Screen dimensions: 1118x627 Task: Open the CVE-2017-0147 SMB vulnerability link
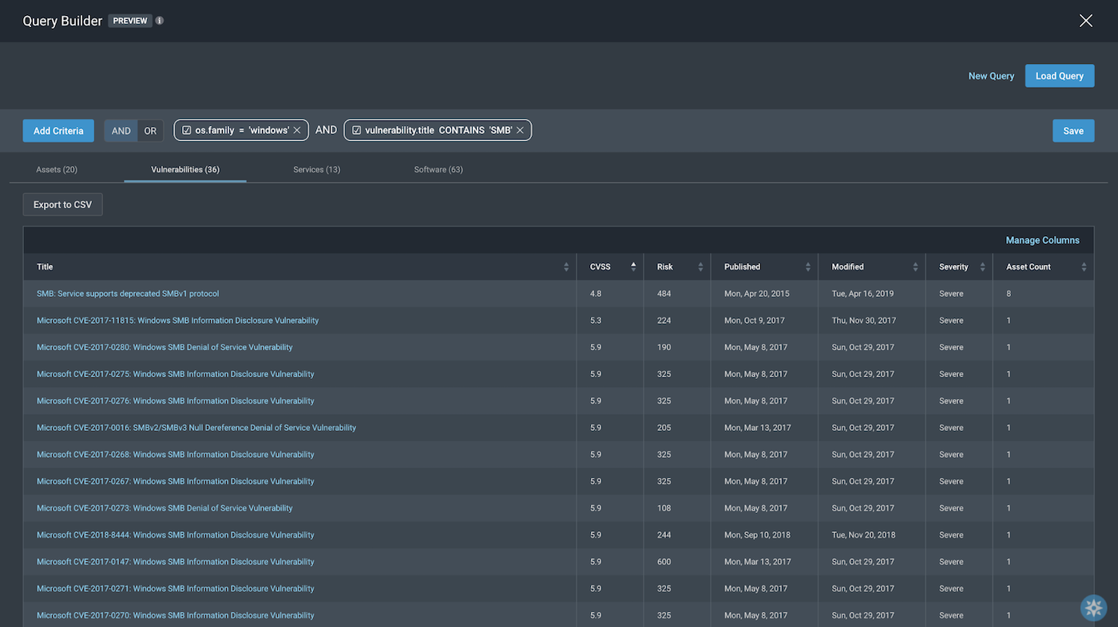tap(176, 562)
